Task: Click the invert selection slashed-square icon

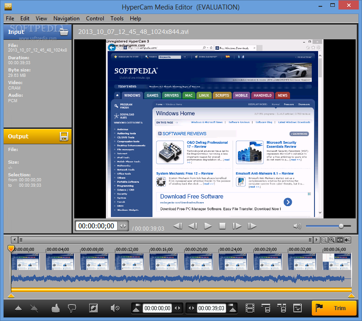Action: [x=93, y=308]
